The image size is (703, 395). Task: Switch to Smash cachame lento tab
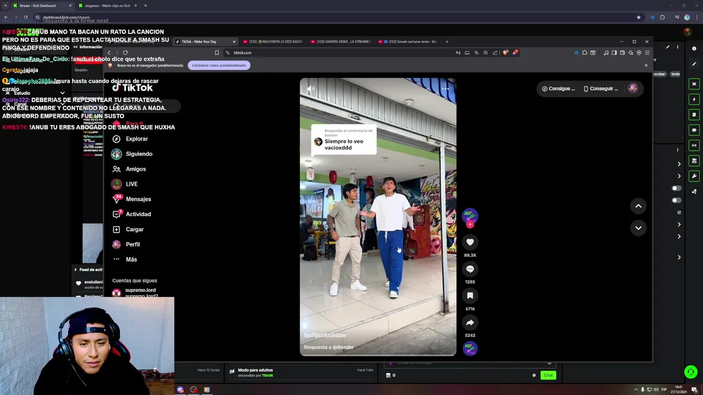[406, 42]
